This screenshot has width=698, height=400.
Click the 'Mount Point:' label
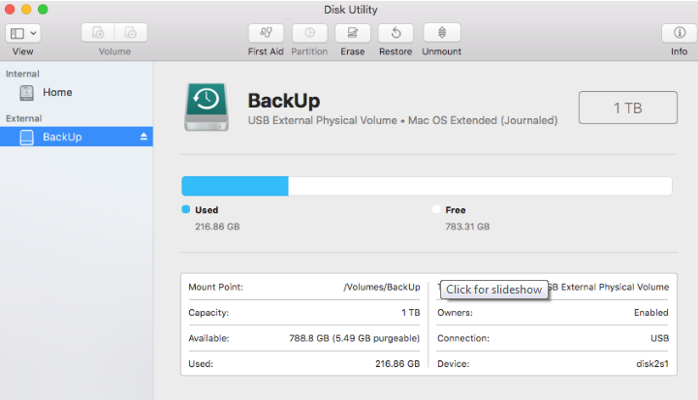coord(215,287)
